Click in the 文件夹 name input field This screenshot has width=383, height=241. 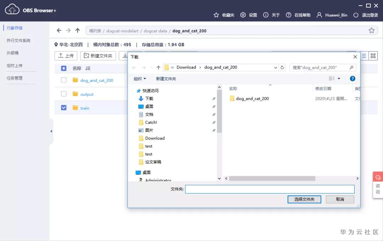[x=270, y=189]
